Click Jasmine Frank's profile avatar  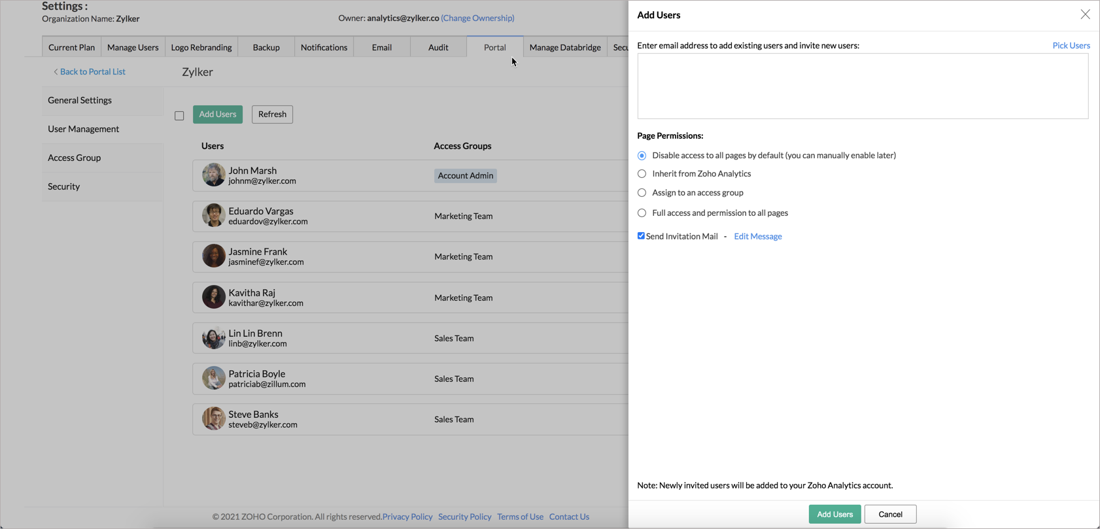point(213,256)
